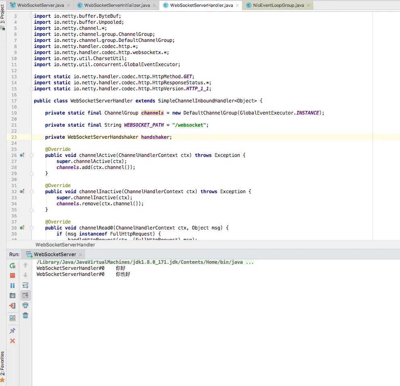Close the WebSocketServerHandler.java editor tab
The height and width of the screenshot is (386, 400).
[238, 5]
